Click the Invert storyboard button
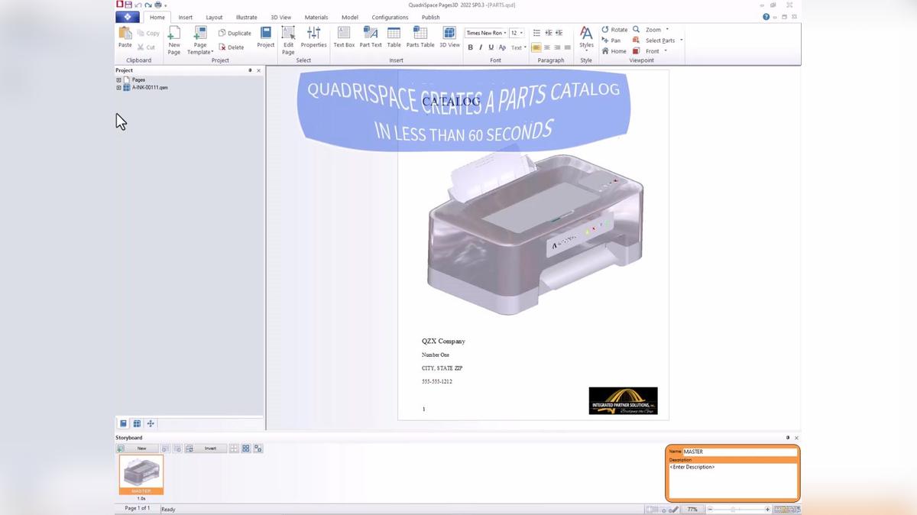Image resolution: width=917 pixels, height=515 pixels. 206,449
